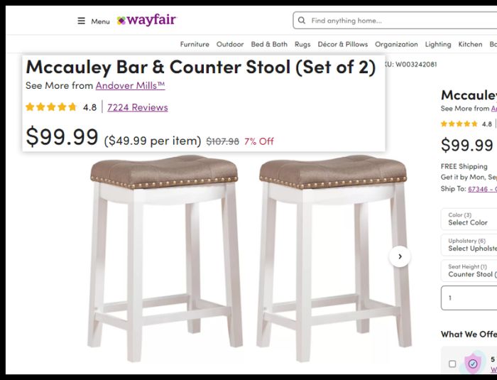The height and width of the screenshot is (380, 497).
Task: Expand the Color selection dropdown
Action: tap(469, 219)
